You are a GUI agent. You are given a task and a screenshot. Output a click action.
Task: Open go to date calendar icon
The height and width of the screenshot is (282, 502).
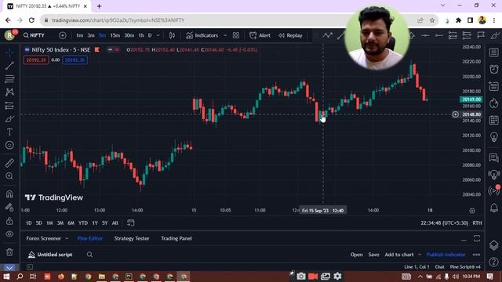pyautogui.click(x=131, y=222)
